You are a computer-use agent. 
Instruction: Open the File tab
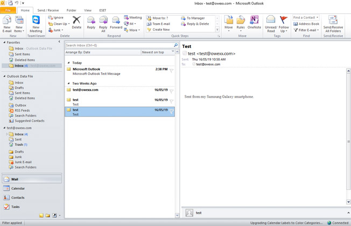8,10
